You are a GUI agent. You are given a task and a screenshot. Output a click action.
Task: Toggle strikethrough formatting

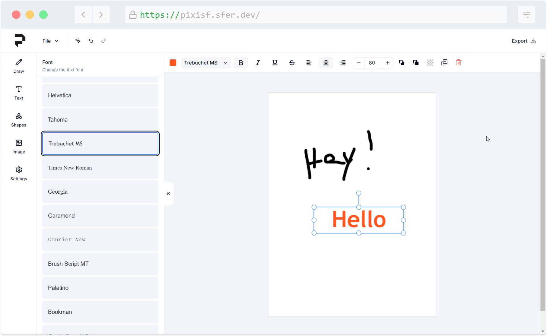click(292, 63)
